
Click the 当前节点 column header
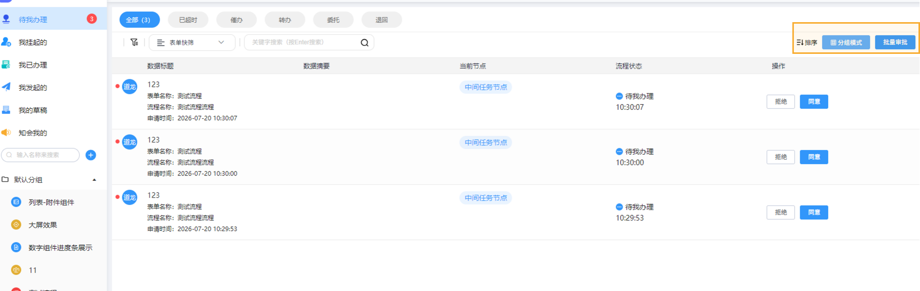point(473,66)
